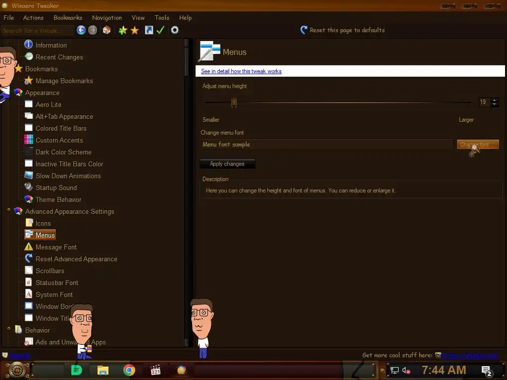This screenshot has width=507, height=380.
Task: Launch Chrome from the taskbar
Action: click(x=129, y=370)
